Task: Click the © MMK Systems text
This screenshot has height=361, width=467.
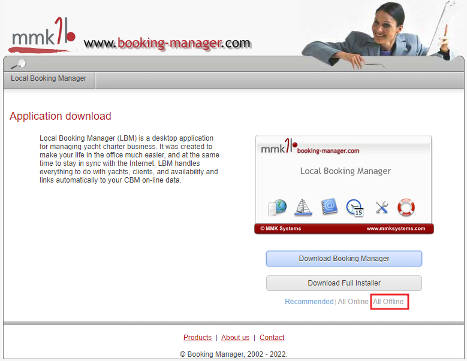Action: [281, 228]
